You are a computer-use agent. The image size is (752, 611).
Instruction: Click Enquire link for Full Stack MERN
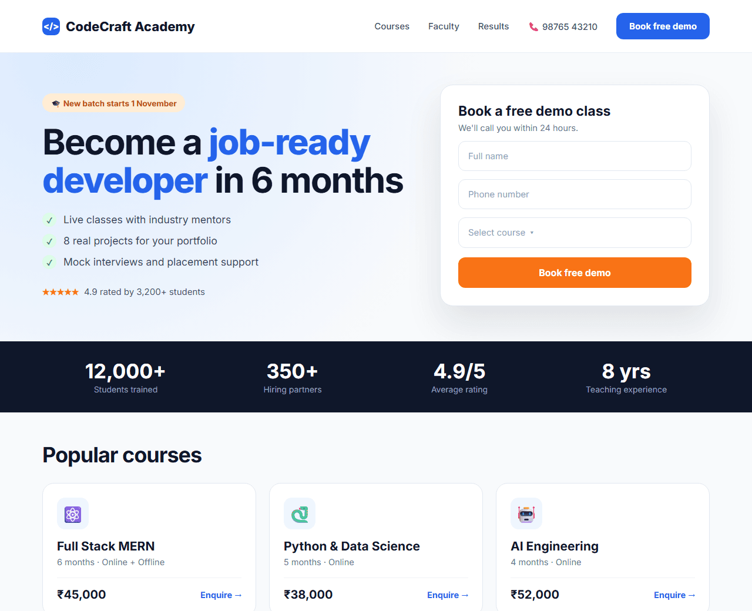pos(221,595)
